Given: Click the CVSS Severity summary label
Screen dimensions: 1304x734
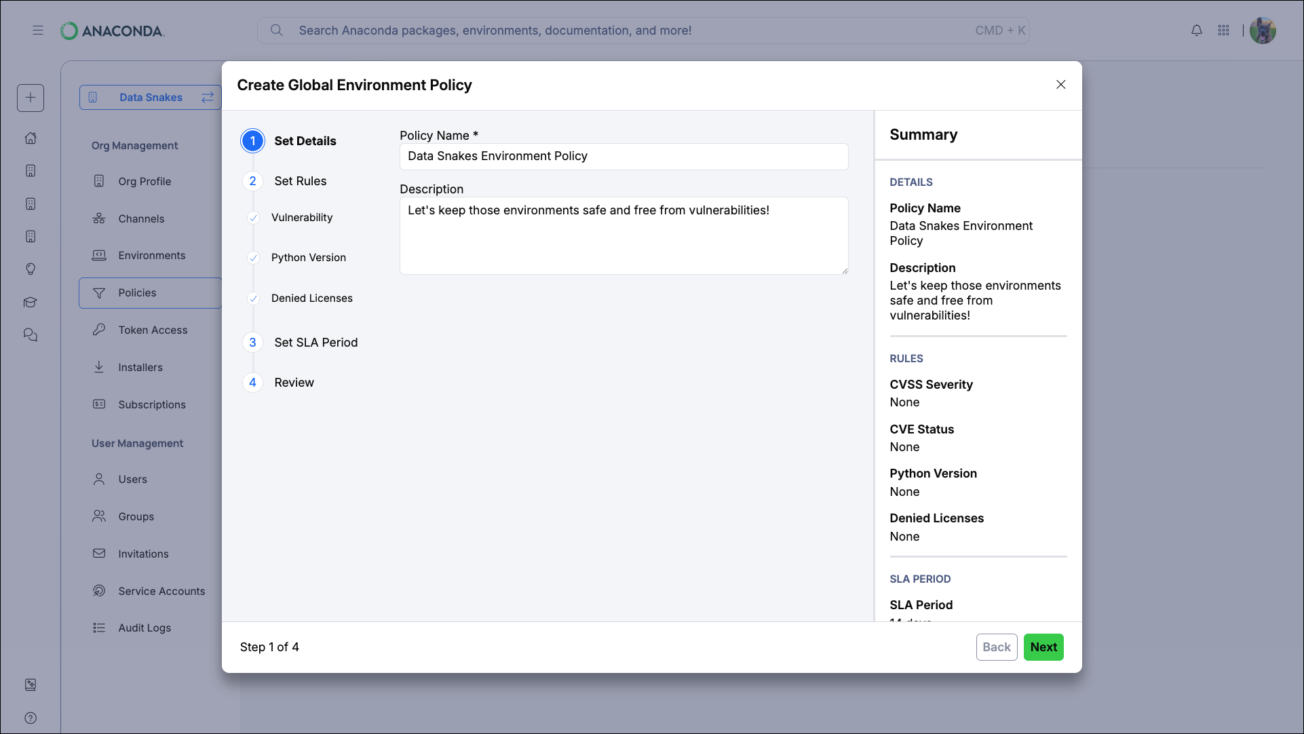Looking at the screenshot, I should (x=931, y=385).
